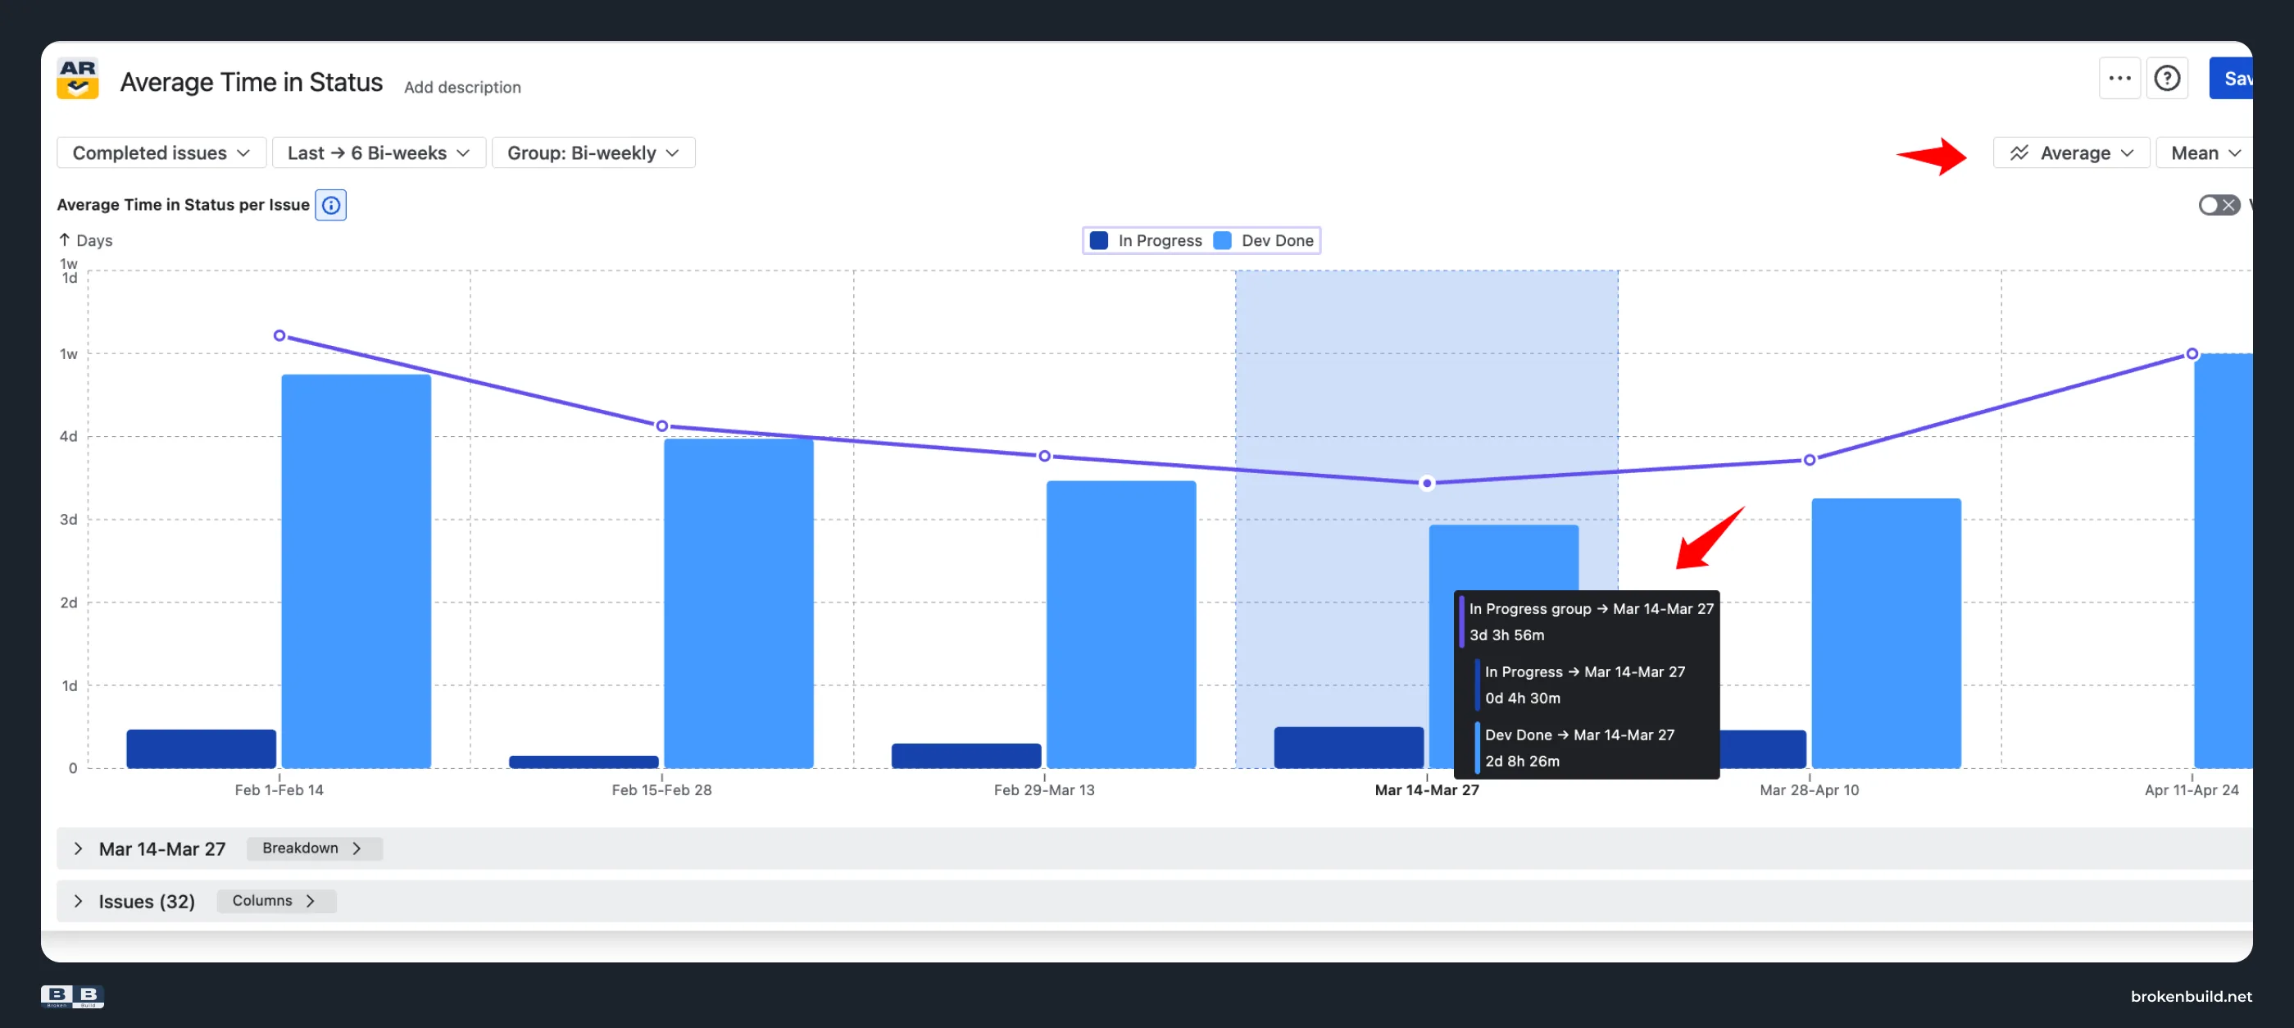The height and width of the screenshot is (1028, 2294).
Task: Click In Progress bar for Mar 14-Mar 27
Action: point(1348,748)
